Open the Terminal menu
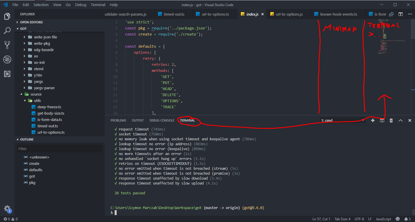Screen dimensions: 415x222 click(x=98, y=5)
